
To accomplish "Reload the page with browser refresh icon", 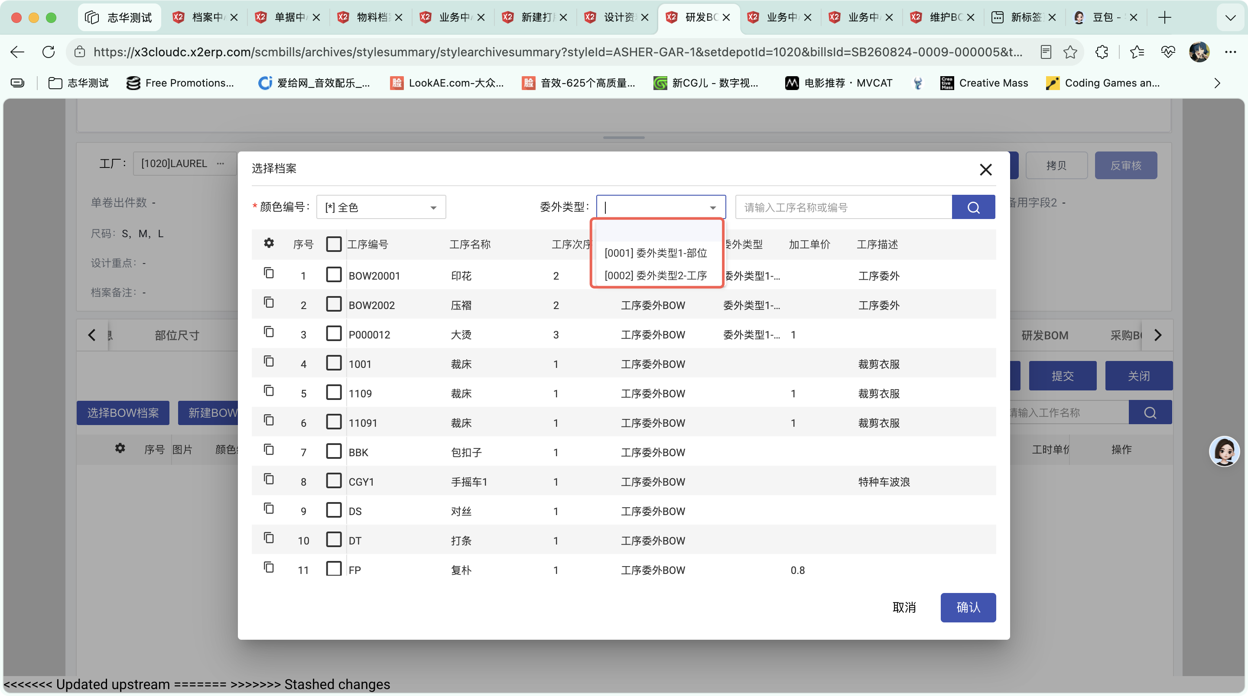I will (x=49, y=52).
